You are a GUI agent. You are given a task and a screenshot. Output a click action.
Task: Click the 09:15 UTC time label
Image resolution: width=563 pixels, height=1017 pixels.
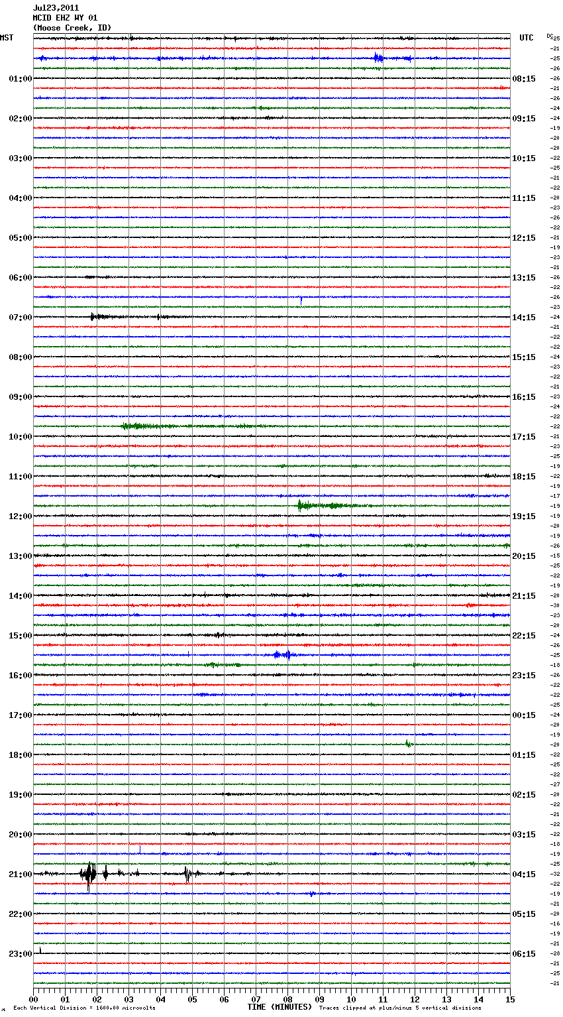point(524,119)
